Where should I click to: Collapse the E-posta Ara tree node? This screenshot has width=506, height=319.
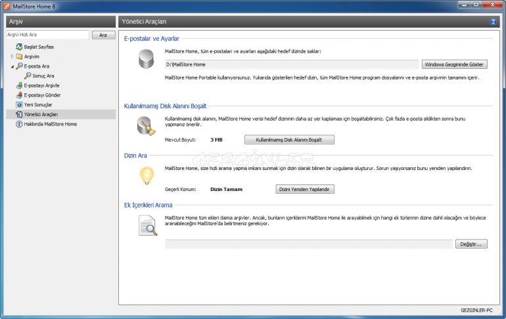click(x=12, y=66)
